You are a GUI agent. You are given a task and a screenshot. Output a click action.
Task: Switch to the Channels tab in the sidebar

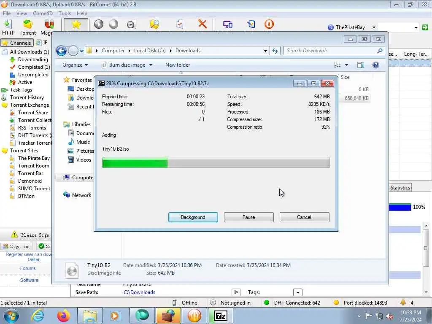pos(17,43)
